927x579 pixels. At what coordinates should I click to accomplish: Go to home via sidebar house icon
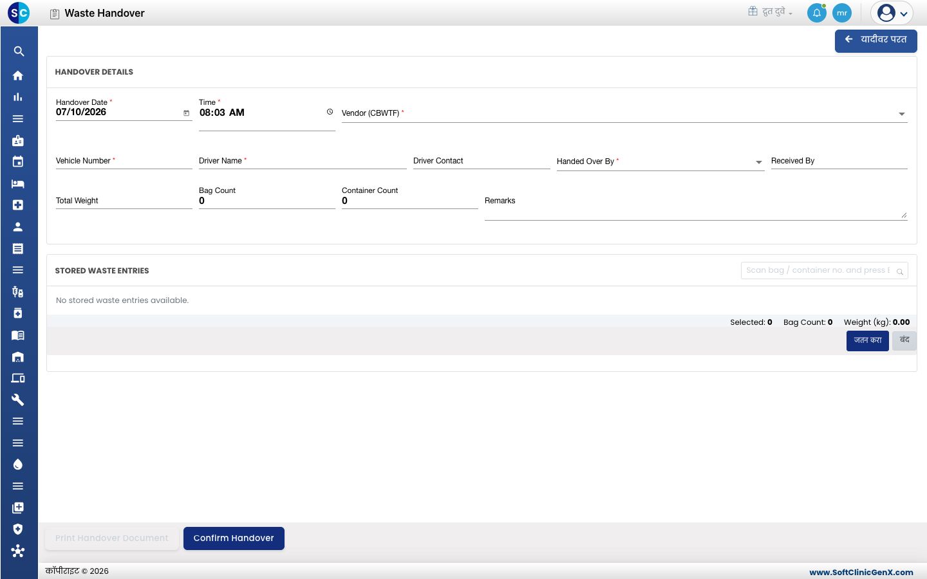[x=18, y=75]
